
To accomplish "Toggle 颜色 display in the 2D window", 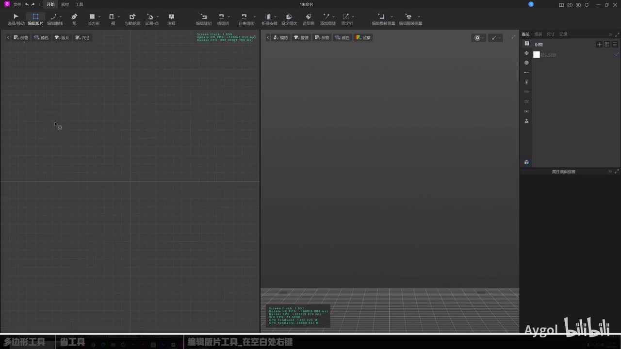I will [41, 37].
